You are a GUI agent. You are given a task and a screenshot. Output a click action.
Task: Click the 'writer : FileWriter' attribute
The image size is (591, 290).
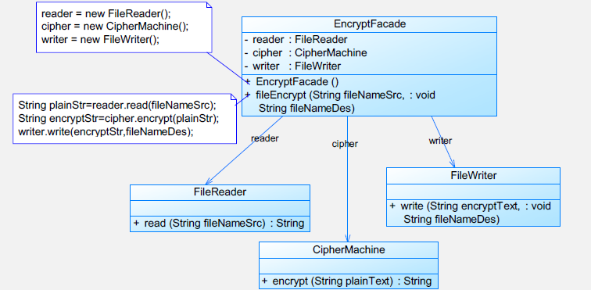pos(292,66)
